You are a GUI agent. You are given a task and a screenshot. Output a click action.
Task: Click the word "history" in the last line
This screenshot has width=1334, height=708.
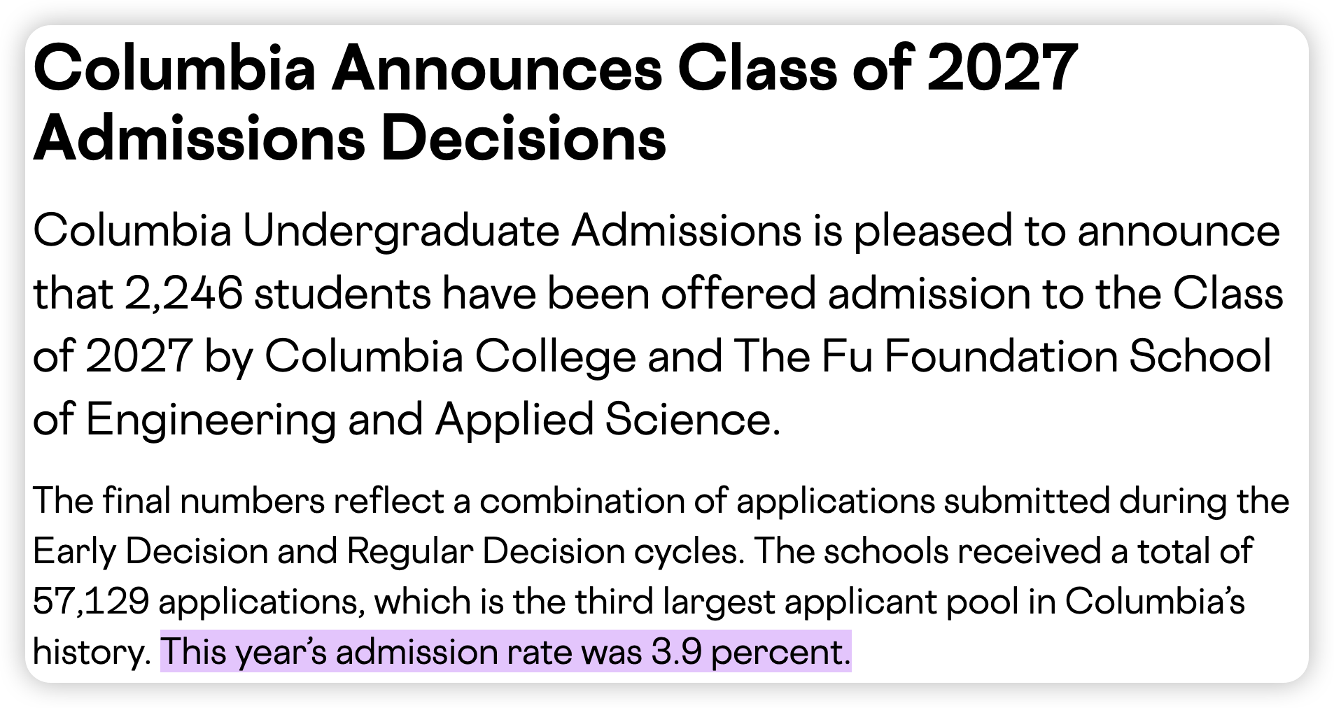[x=88, y=652]
